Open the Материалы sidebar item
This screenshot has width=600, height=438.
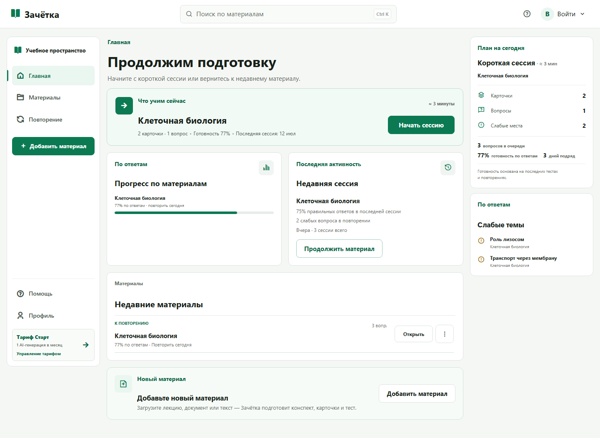pyautogui.click(x=53, y=97)
